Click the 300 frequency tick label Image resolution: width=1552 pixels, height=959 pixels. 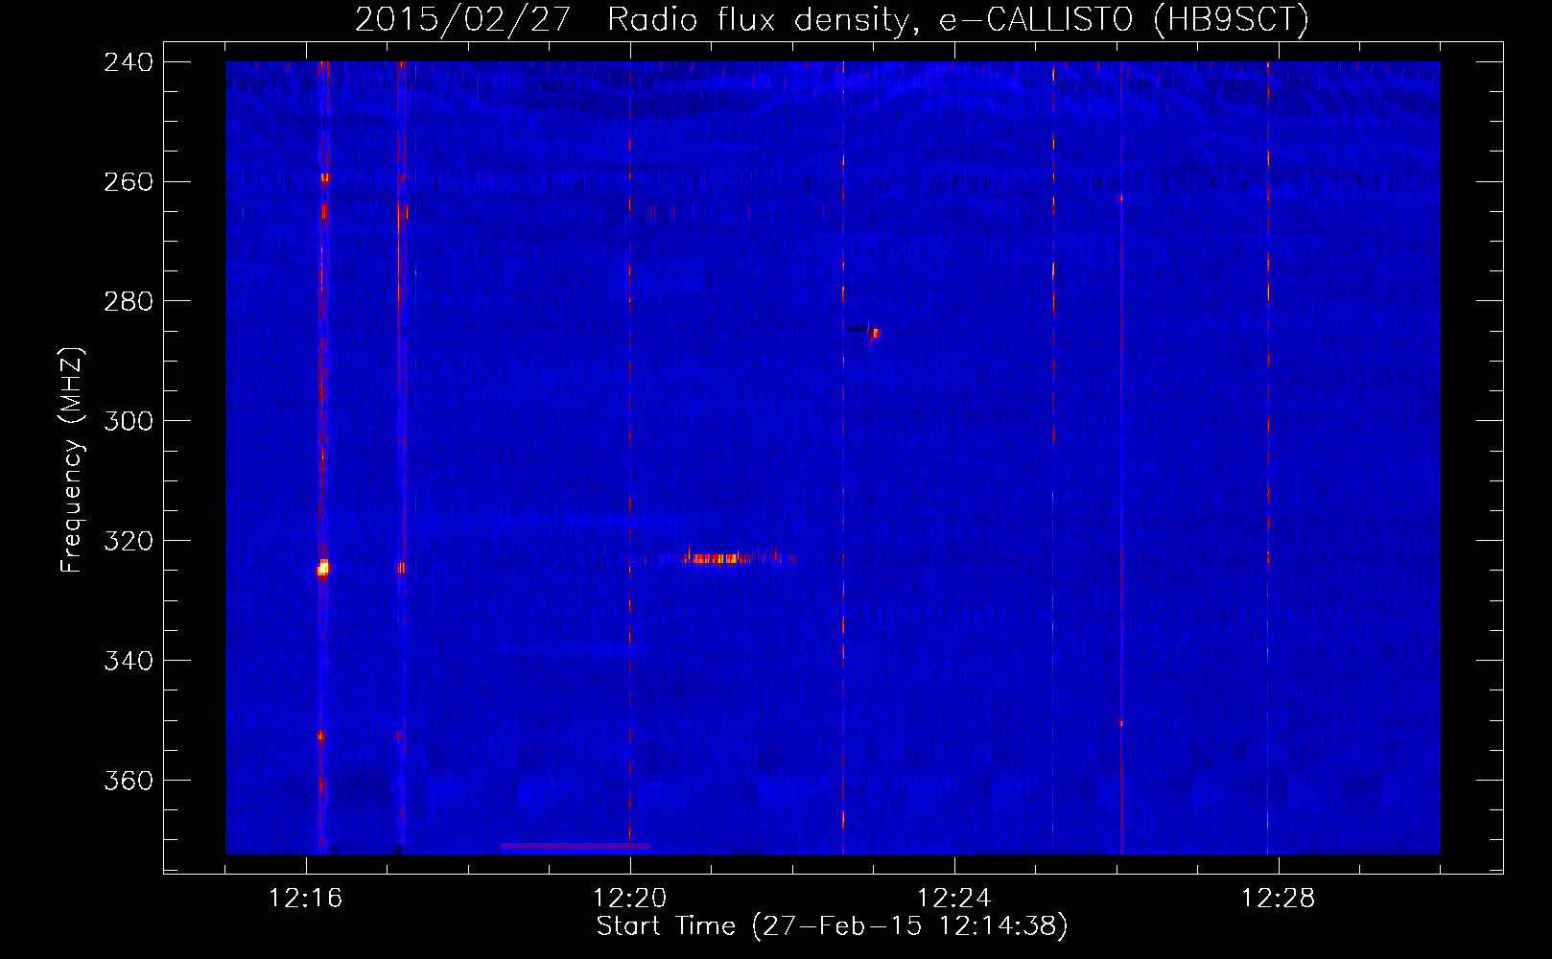pos(129,422)
